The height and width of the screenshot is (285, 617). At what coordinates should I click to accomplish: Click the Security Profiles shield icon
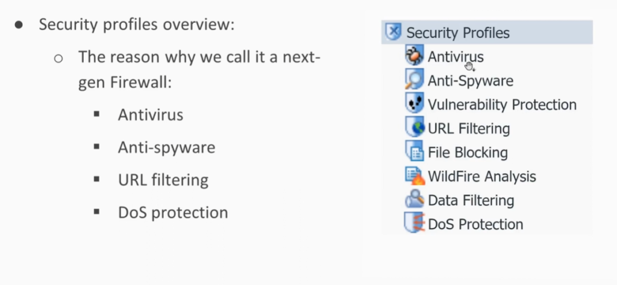point(393,32)
